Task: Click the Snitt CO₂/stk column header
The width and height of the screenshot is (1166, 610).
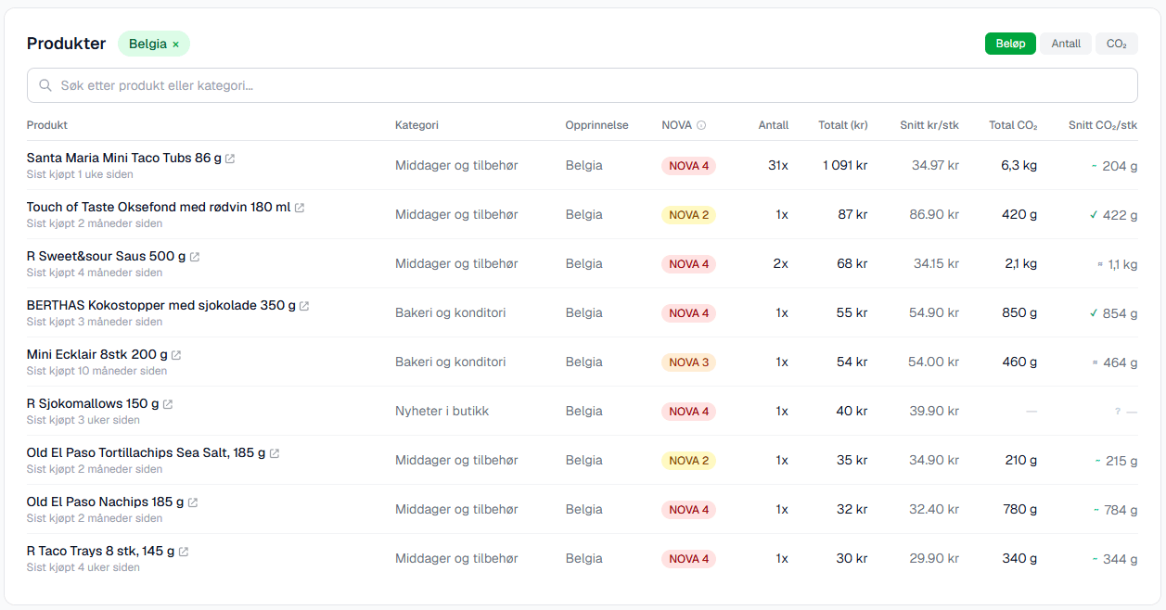Action: (x=1102, y=125)
